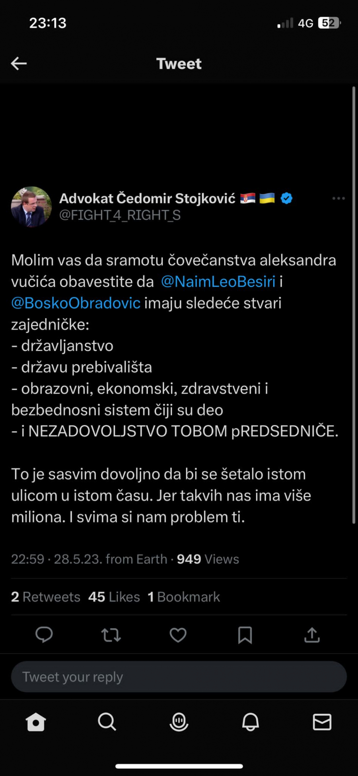Tap the right-edge scrollbar
358x776 pixels.
(353, 305)
